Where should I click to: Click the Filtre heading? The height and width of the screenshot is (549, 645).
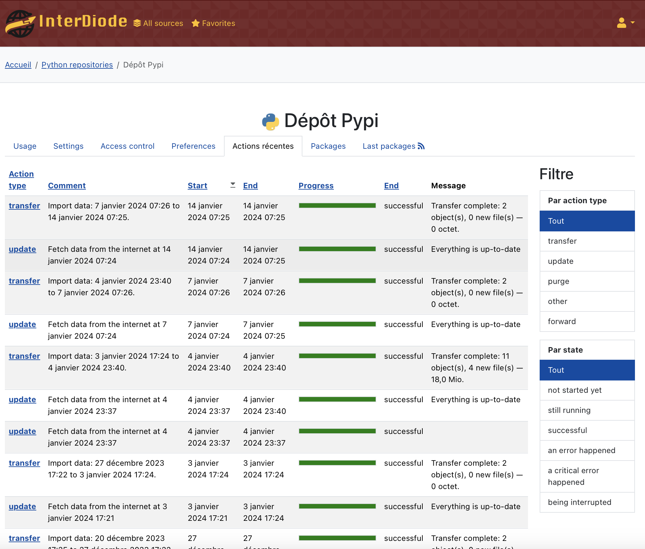click(556, 174)
